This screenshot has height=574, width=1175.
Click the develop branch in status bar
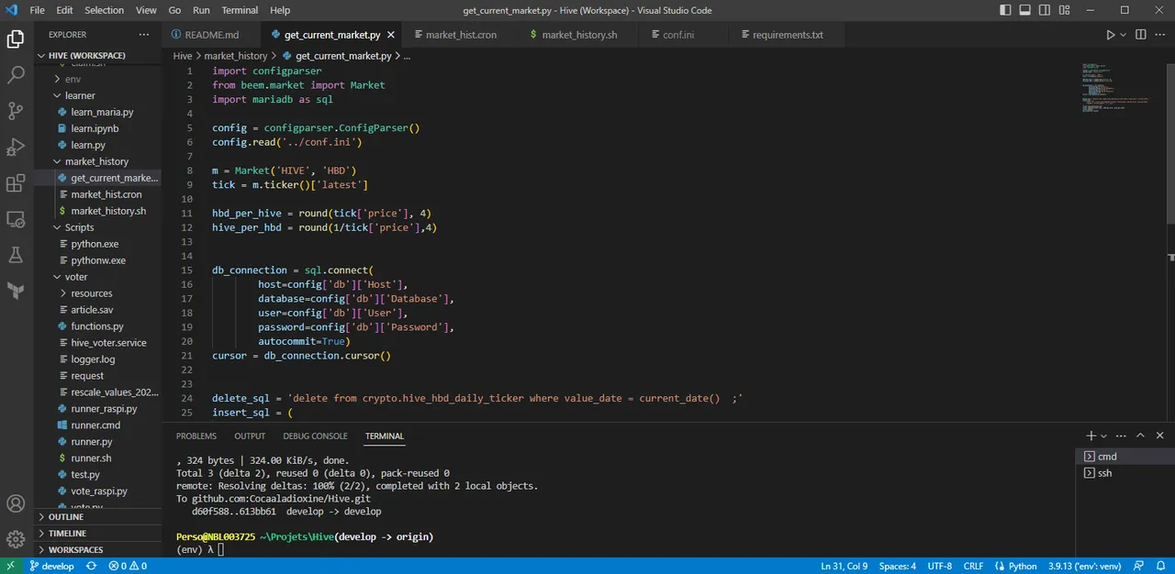[51, 566]
